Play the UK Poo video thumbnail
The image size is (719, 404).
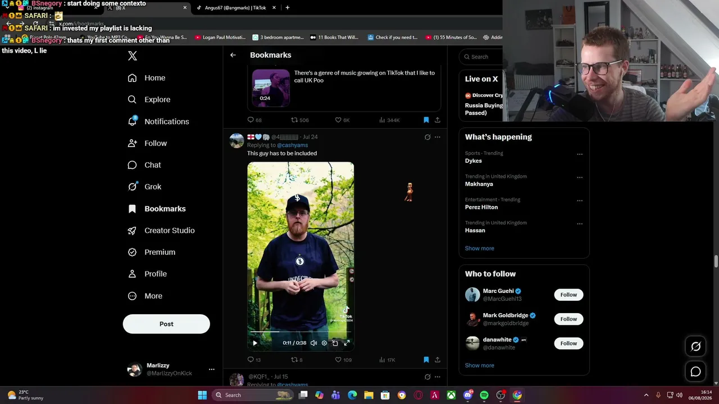[271, 88]
